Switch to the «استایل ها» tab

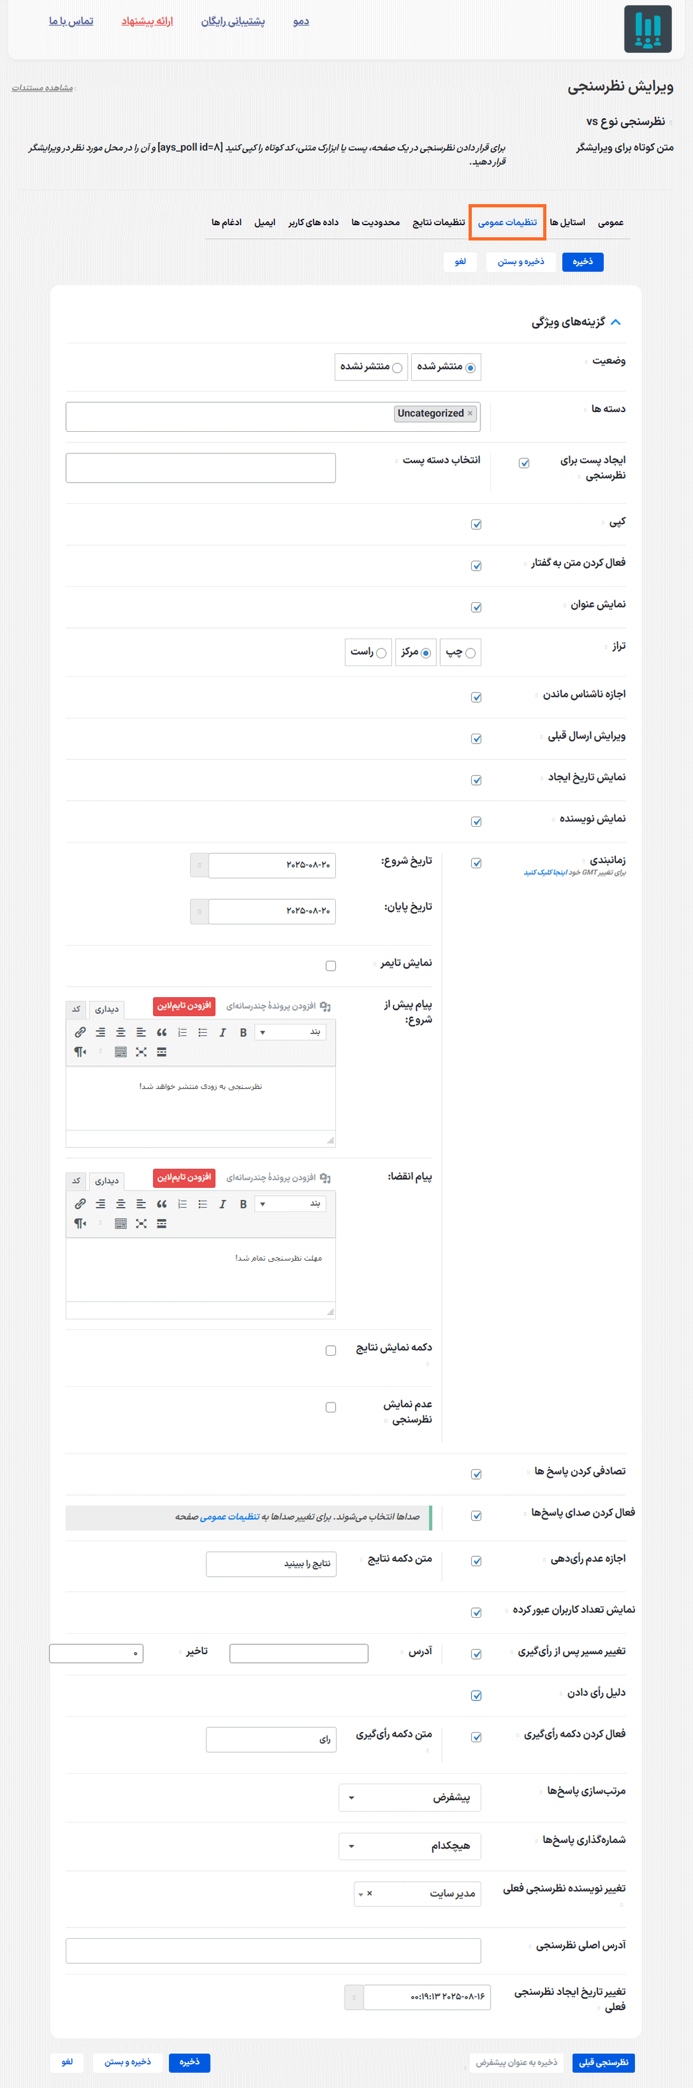(568, 222)
